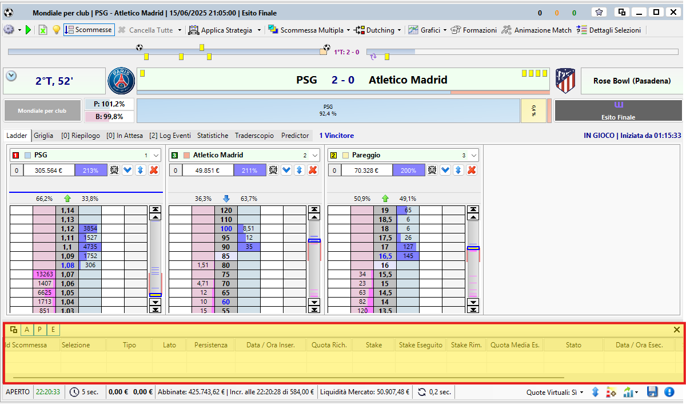Click the blue info icon in status bar
This screenshot has height=404, width=686.
pyautogui.click(x=670, y=392)
